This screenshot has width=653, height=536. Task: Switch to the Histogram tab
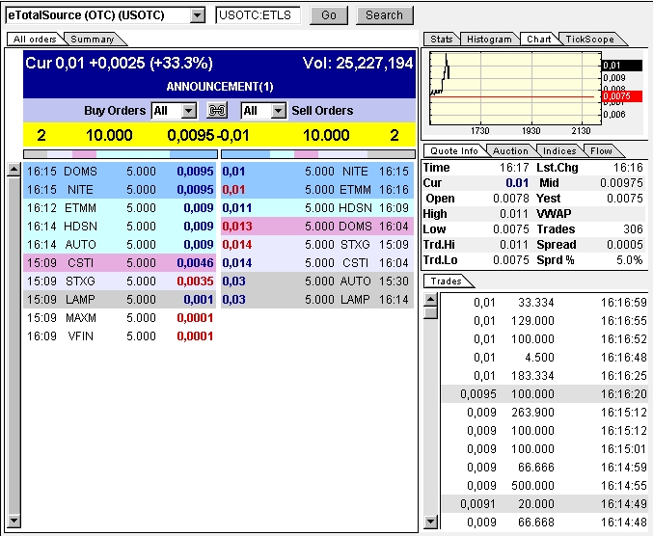[x=489, y=40]
